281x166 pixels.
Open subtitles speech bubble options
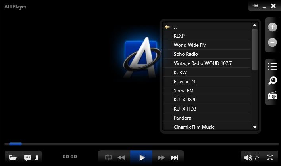(27, 158)
